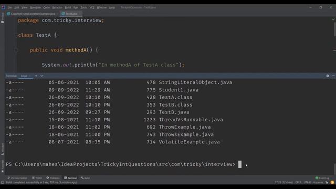
Task: Click the tool windows quick-access icon at bottom-left
Action: pyautogui.click(x=3, y=183)
